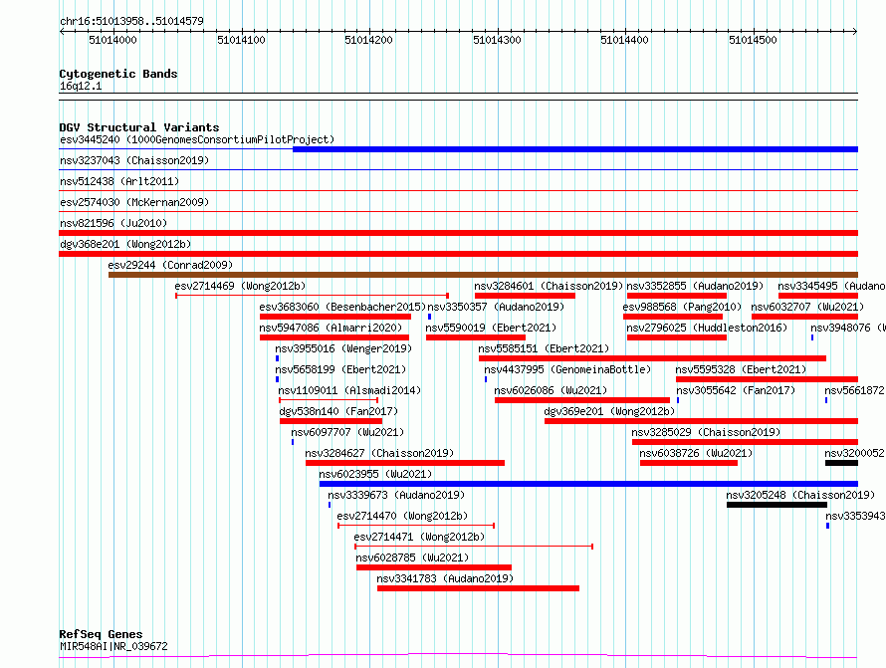Click nsv3345495 variant label
The width and height of the screenshot is (886, 668).
pyautogui.click(x=831, y=286)
